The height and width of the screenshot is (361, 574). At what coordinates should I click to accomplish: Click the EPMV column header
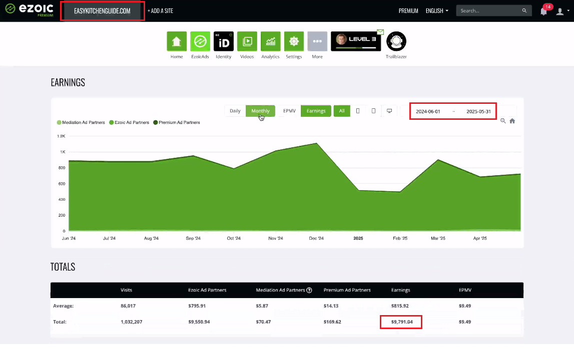coord(465,290)
